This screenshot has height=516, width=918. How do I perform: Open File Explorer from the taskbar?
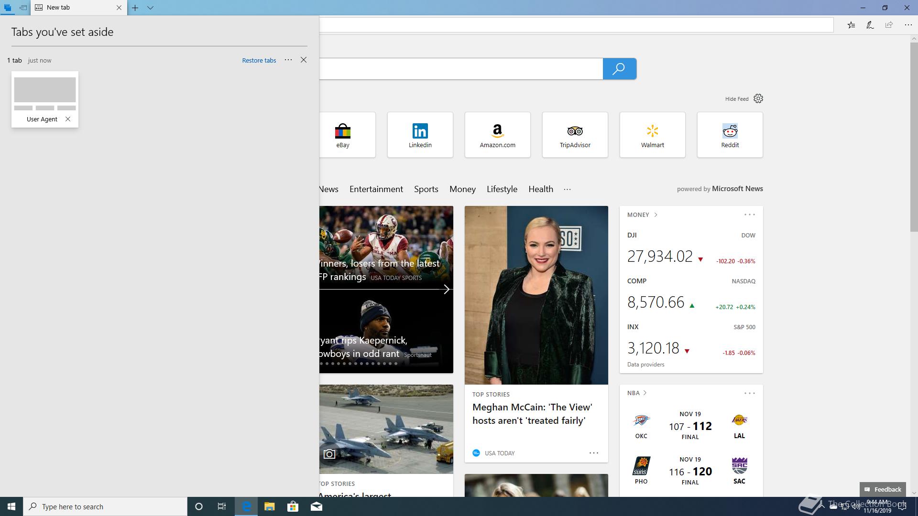pos(270,506)
